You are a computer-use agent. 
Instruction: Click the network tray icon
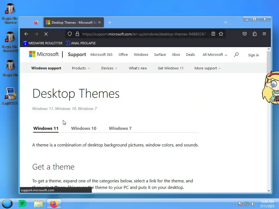tap(247, 204)
